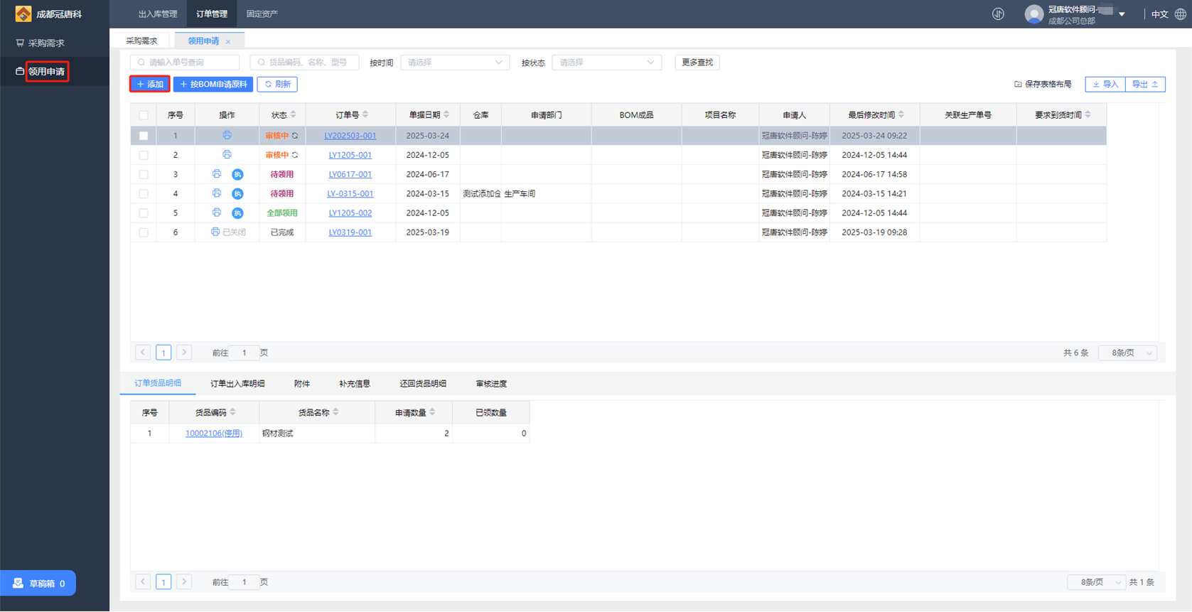Click the 草稿箱 drafts box icon
Image resolution: width=1192 pixels, height=612 pixels.
click(x=18, y=584)
